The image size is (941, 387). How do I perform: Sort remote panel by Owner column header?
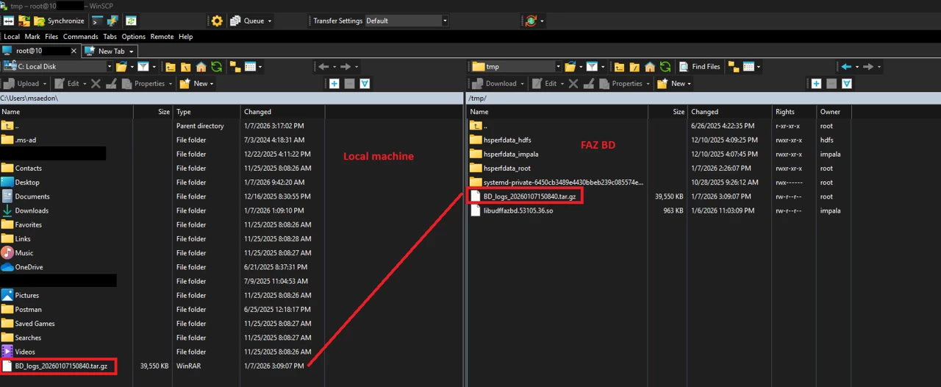pyautogui.click(x=834, y=112)
